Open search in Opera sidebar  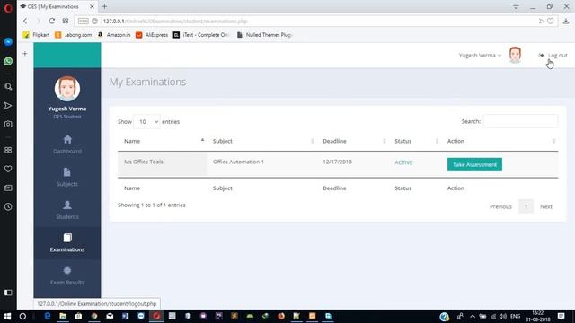[8, 87]
